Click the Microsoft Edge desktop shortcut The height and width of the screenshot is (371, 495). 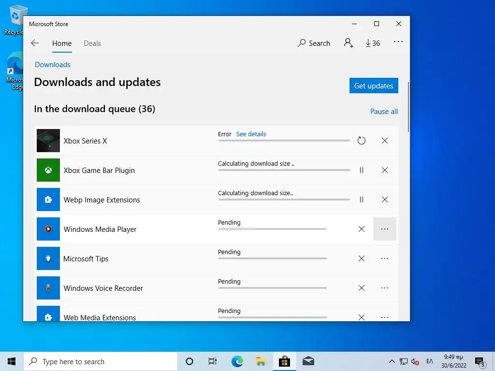[15, 72]
